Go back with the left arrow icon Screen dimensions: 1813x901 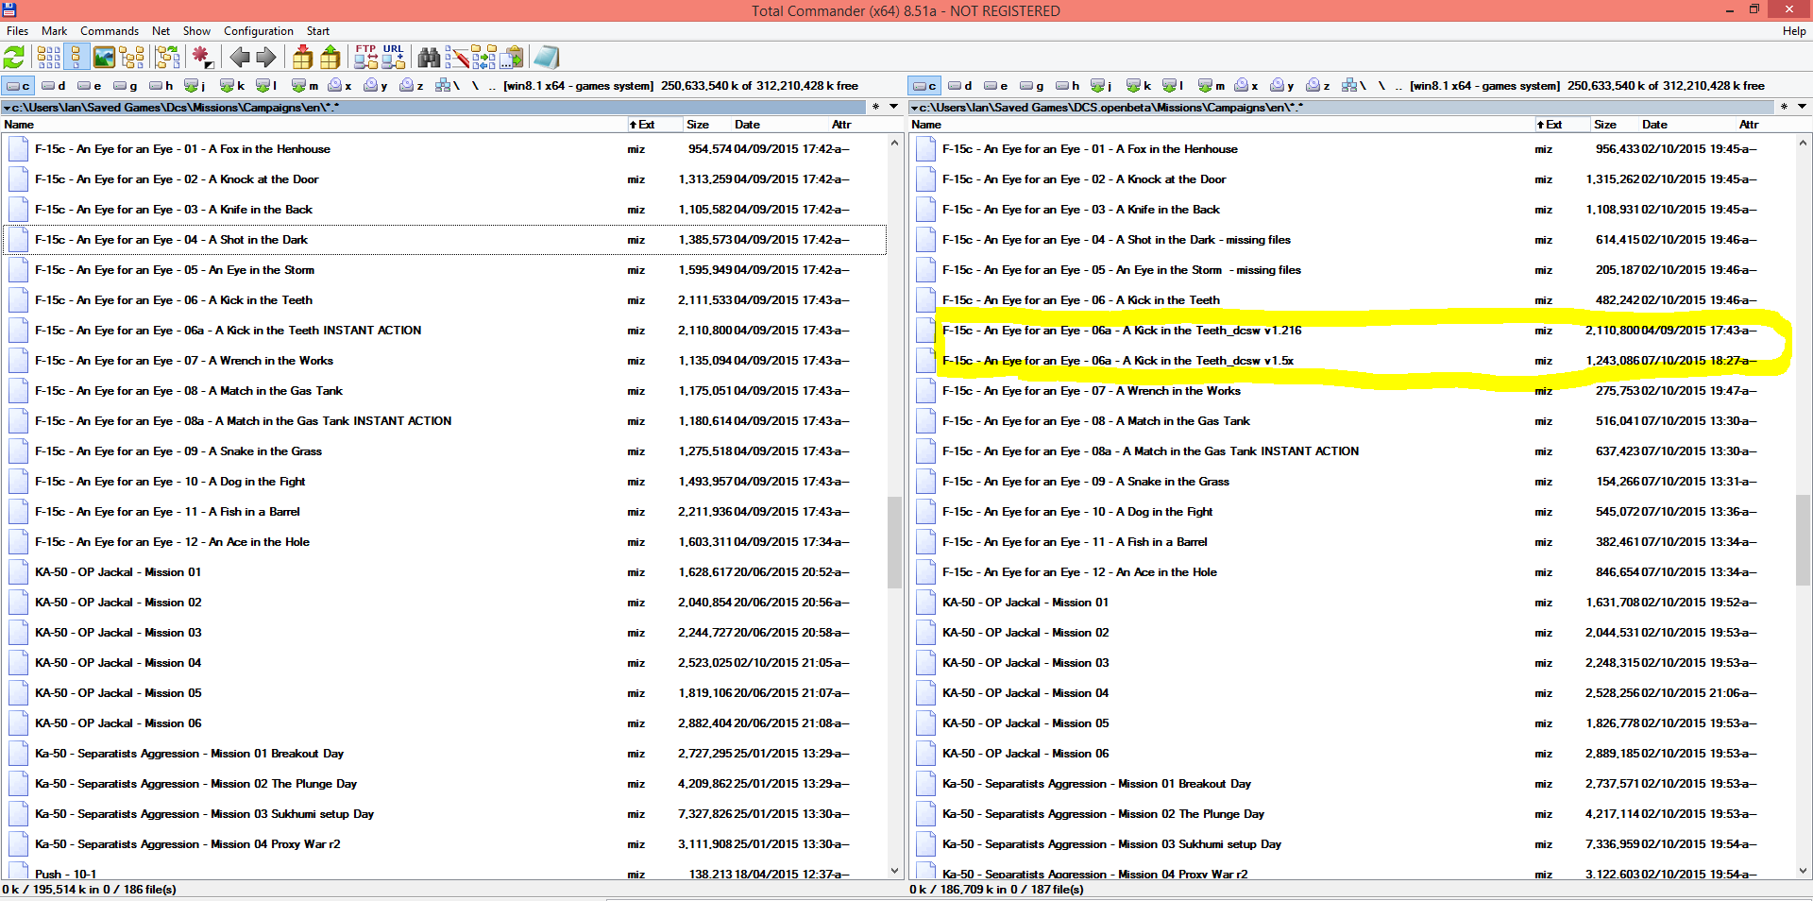(x=240, y=58)
